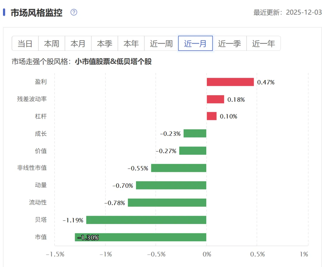Screen dimensions: 322x267
Task: Click the 流动性 green bar
Action: click(x=167, y=203)
